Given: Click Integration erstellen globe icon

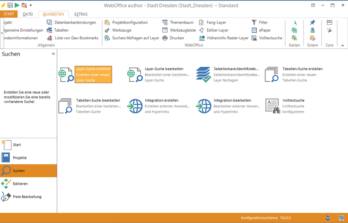Looking at the screenshot, I should tap(134, 106).
